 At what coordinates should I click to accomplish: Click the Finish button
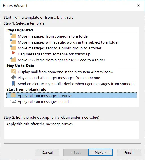click(129, 152)
